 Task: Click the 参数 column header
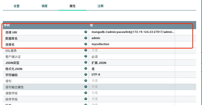coord(7,25)
